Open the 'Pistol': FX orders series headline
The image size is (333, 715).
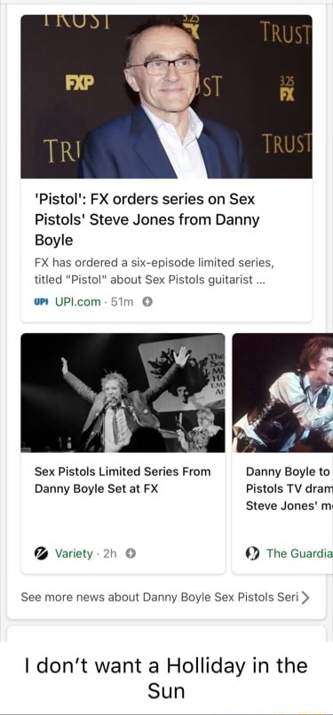[147, 219]
